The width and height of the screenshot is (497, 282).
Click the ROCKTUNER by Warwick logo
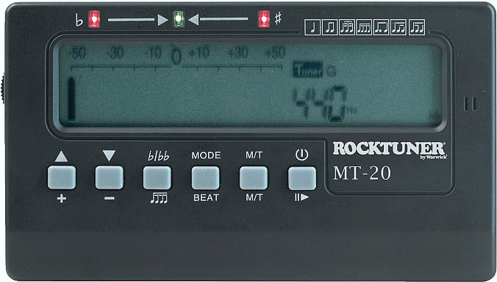[390, 149]
